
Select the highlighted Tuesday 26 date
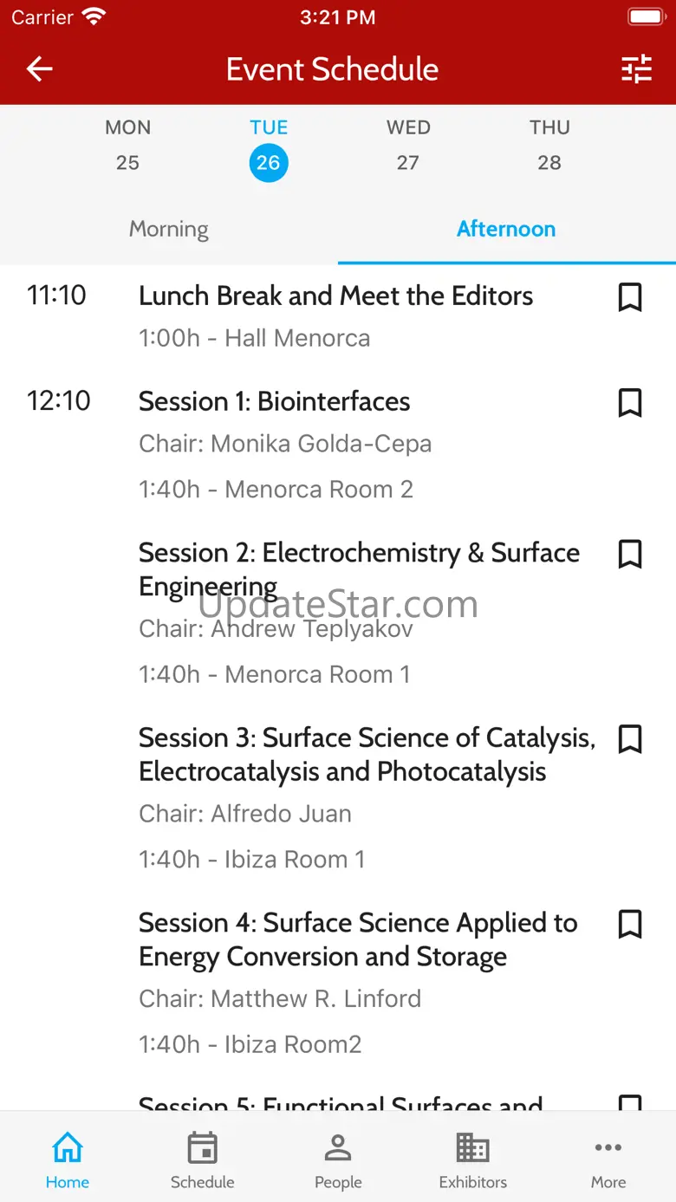(269, 161)
